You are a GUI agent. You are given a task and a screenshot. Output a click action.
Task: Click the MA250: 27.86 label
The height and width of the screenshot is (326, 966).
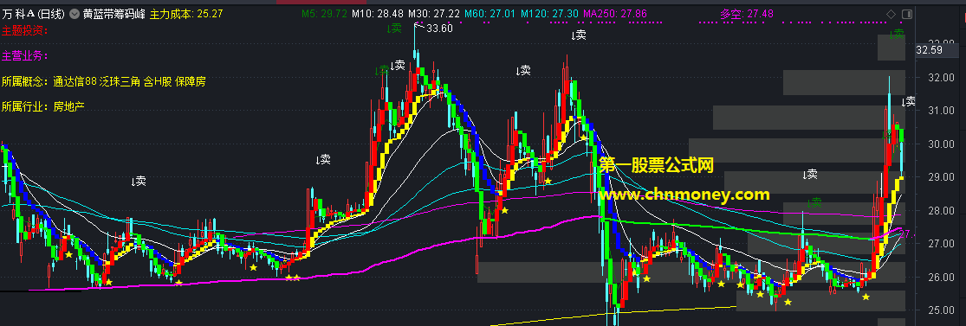(615, 14)
